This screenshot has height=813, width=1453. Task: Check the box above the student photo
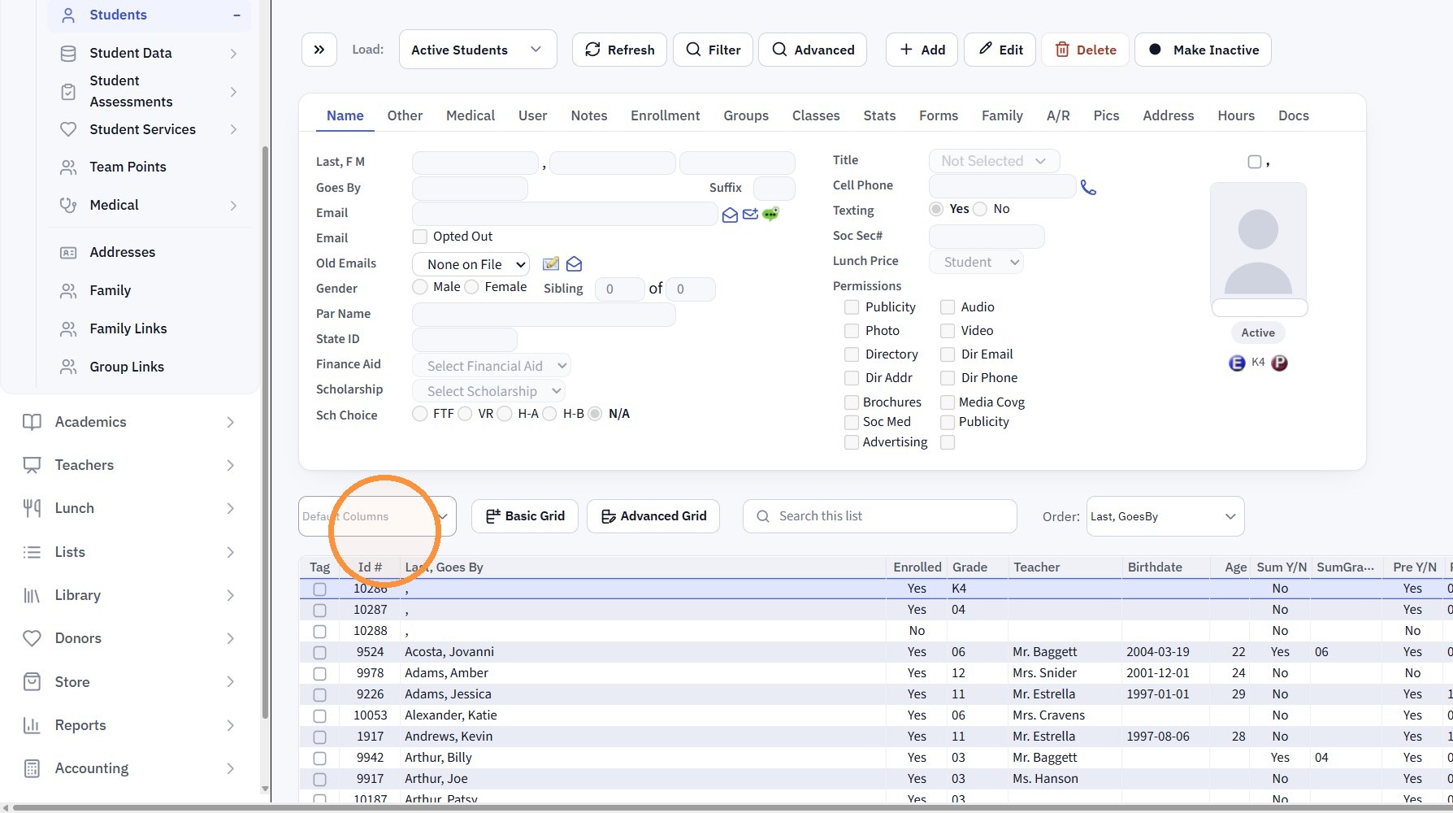1255,162
